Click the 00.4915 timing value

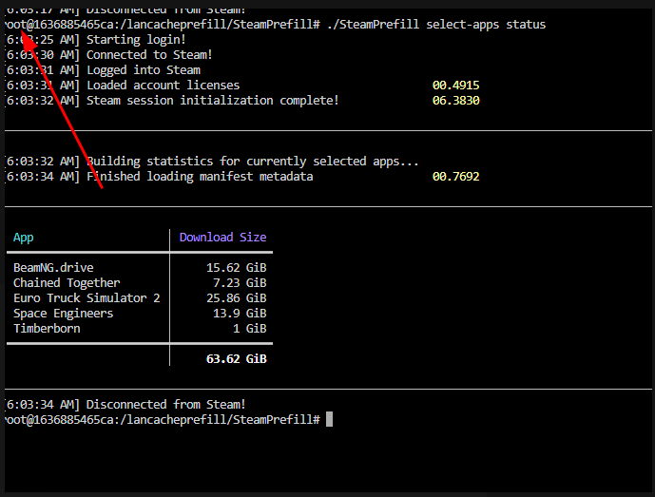pyautogui.click(x=455, y=86)
